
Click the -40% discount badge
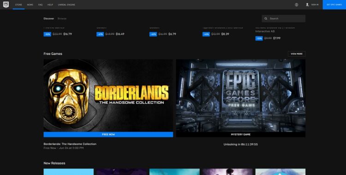point(206,34)
